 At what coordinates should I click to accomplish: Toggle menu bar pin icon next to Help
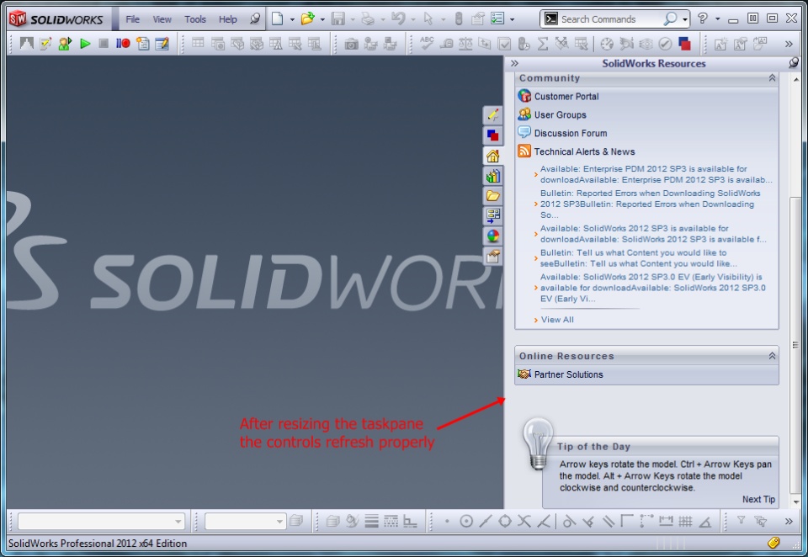(254, 19)
